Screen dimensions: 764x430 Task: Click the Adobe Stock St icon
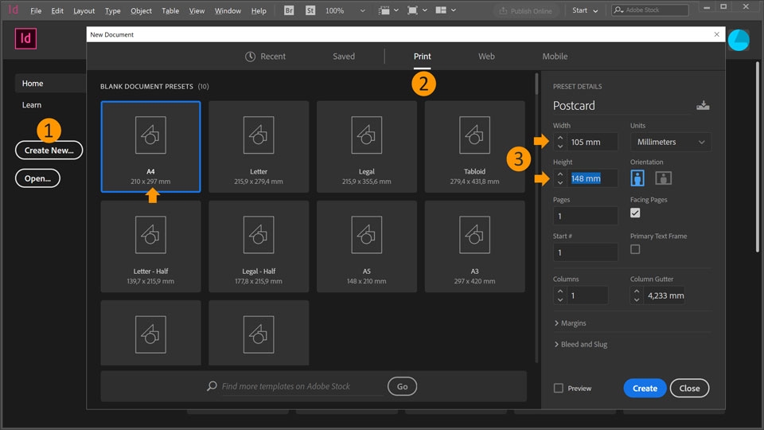pyautogui.click(x=310, y=10)
